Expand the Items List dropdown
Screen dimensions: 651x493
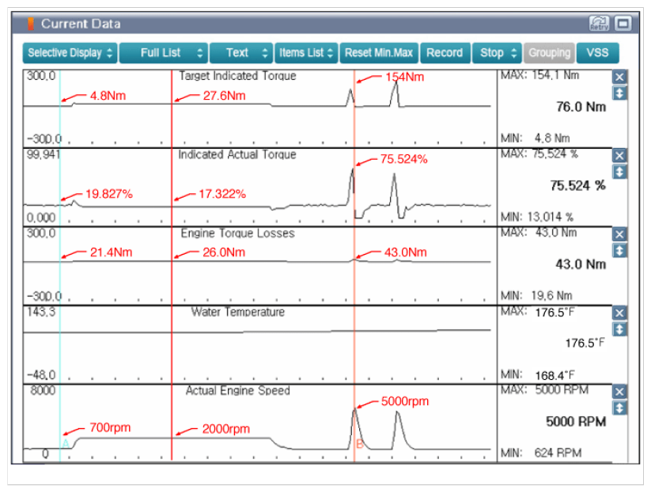click(x=306, y=53)
